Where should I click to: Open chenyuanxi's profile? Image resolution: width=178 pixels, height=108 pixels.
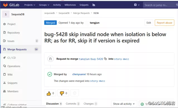[x=79, y=74]
